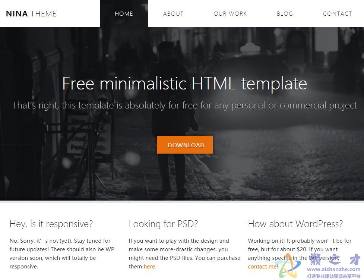Click the hero subtitle about free template
Viewport: 364px width, 280px height.
(184, 106)
